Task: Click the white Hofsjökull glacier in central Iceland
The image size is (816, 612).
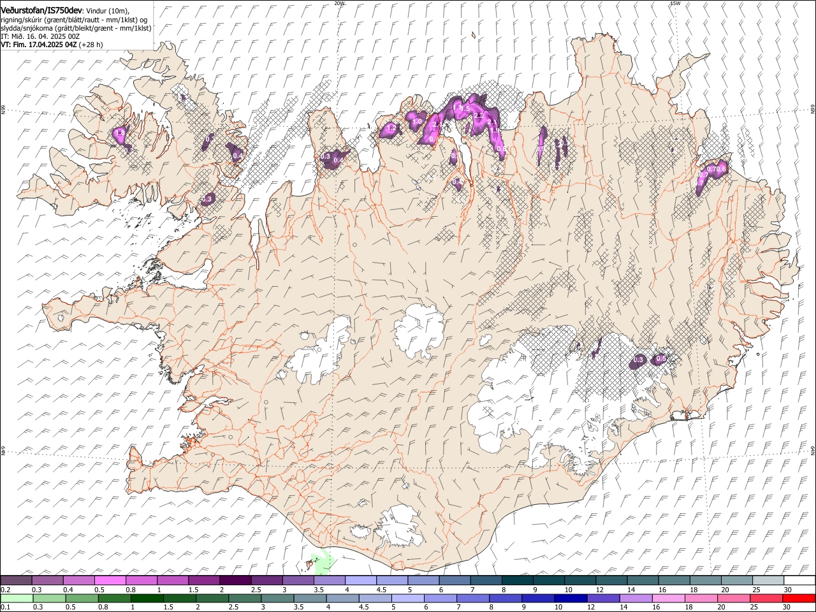Action: [419, 330]
